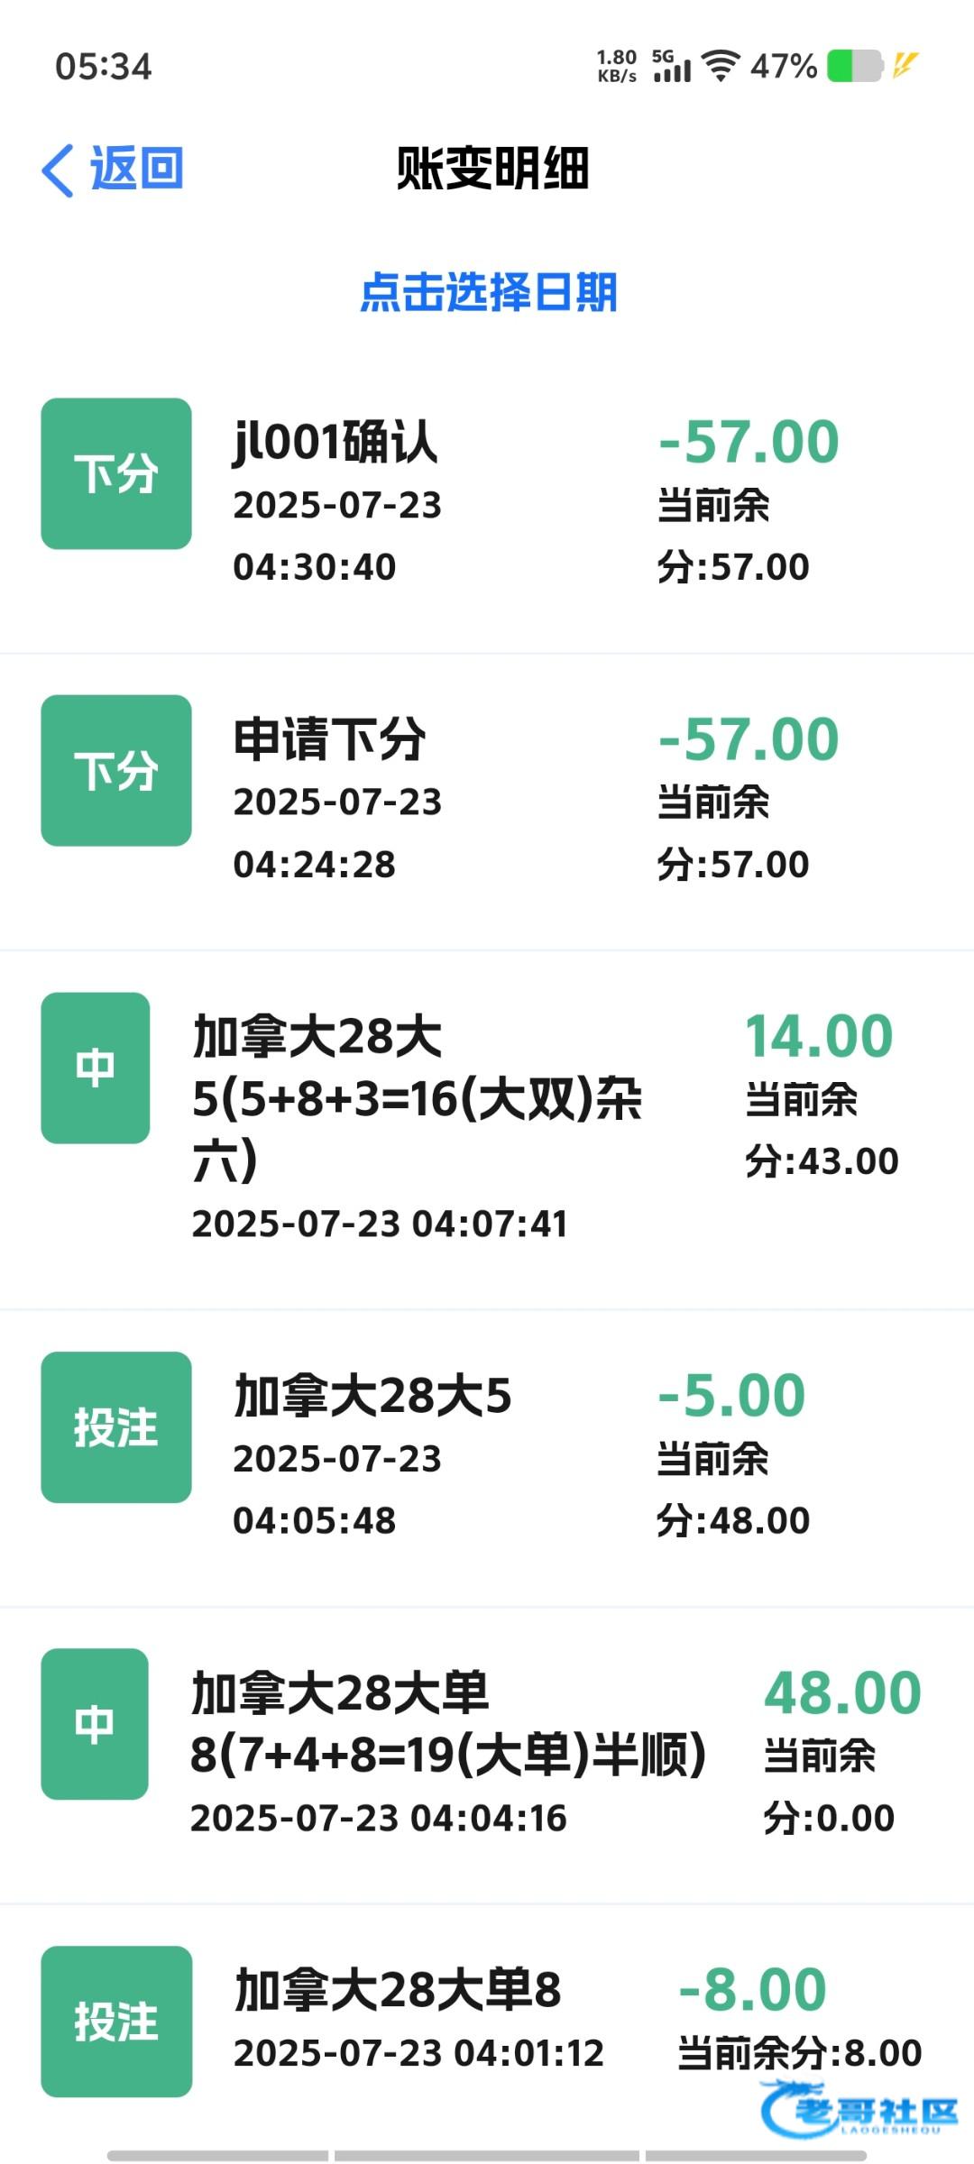Tap the 48.00 winning amount
The width and height of the screenshot is (974, 2164).
click(842, 1692)
